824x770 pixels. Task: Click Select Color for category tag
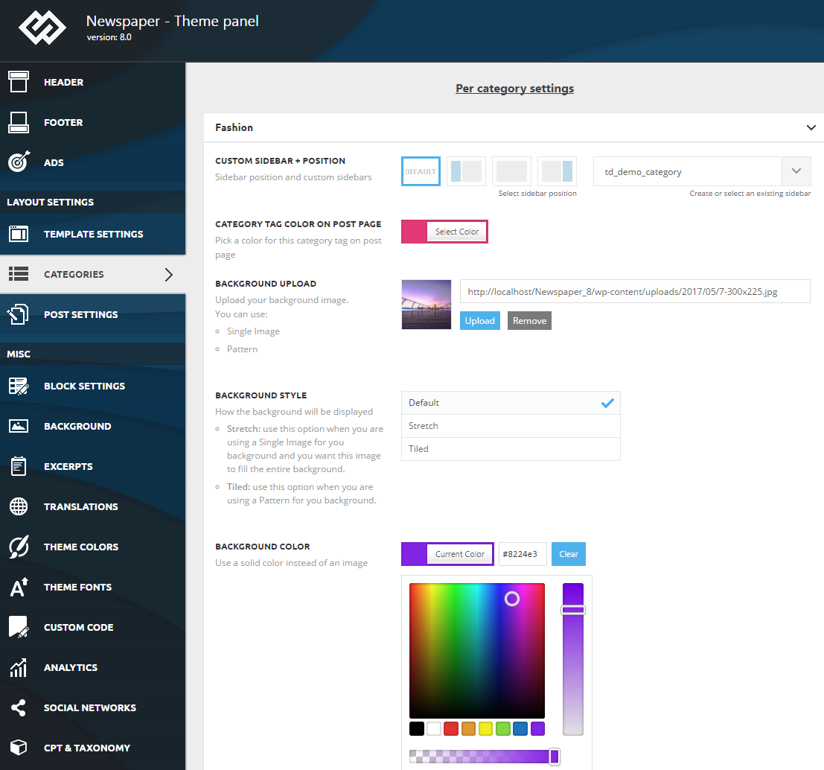coord(457,232)
